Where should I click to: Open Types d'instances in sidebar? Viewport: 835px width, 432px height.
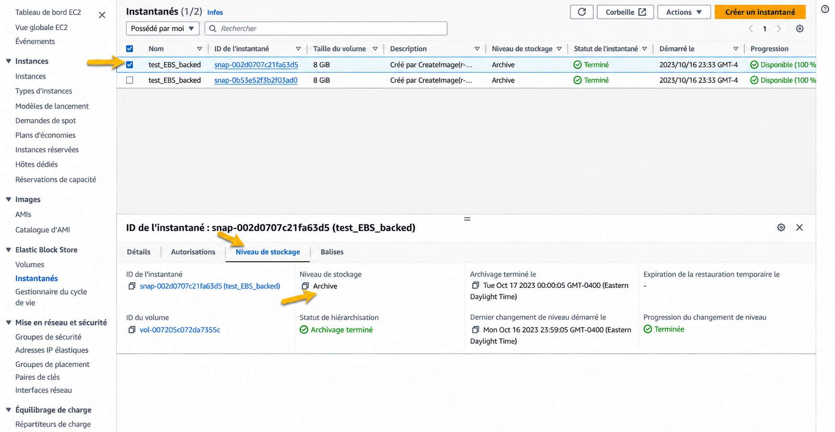[44, 91]
